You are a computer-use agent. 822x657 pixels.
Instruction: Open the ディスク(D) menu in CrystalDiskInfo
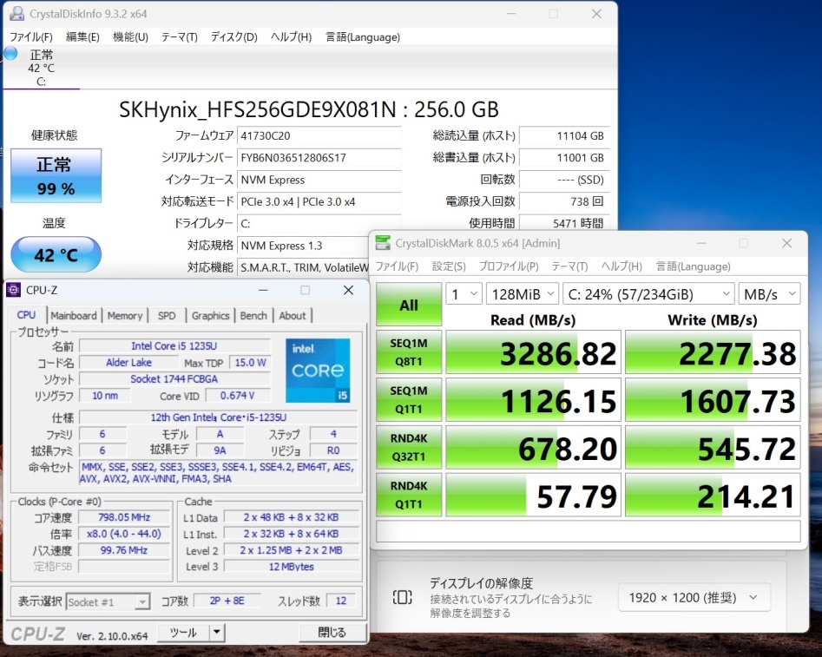click(x=233, y=36)
